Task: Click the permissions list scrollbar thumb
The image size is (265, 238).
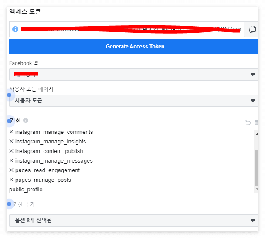Action: point(256,168)
